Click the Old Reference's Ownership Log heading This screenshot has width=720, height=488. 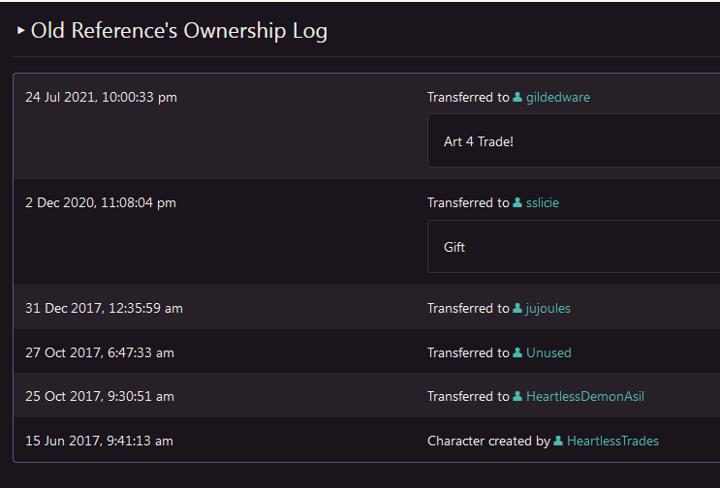click(179, 31)
